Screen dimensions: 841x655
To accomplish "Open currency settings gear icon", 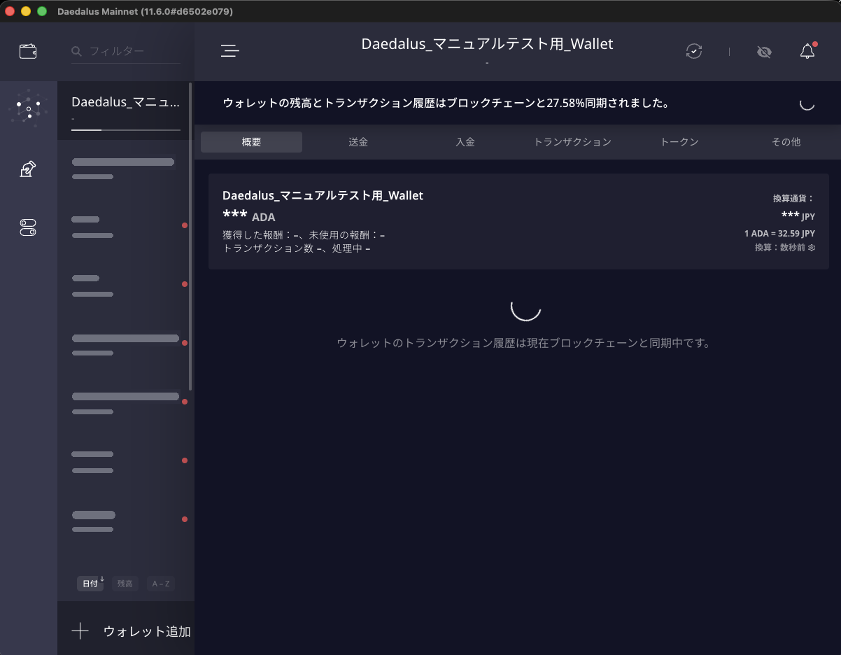I will (x=812, y=248).
